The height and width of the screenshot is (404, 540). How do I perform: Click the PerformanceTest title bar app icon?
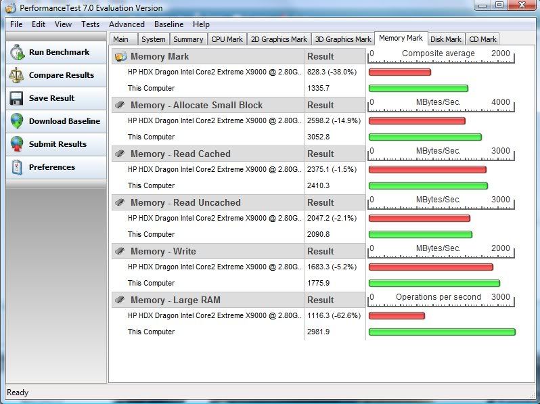[x=11, y=7]
